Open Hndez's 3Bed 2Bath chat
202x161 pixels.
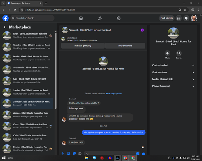[27, 149]
